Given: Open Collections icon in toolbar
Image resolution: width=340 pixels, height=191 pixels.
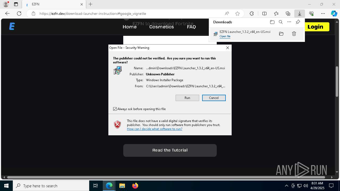Looking at the screenshot, I should pyautogui.click(x=288, y=14).
